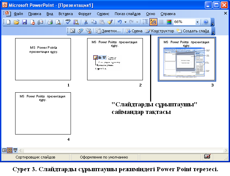Screen dimensions: 230x176
Task: Open PowerPoint Help question mark icon
Action: tap(206, 22)
